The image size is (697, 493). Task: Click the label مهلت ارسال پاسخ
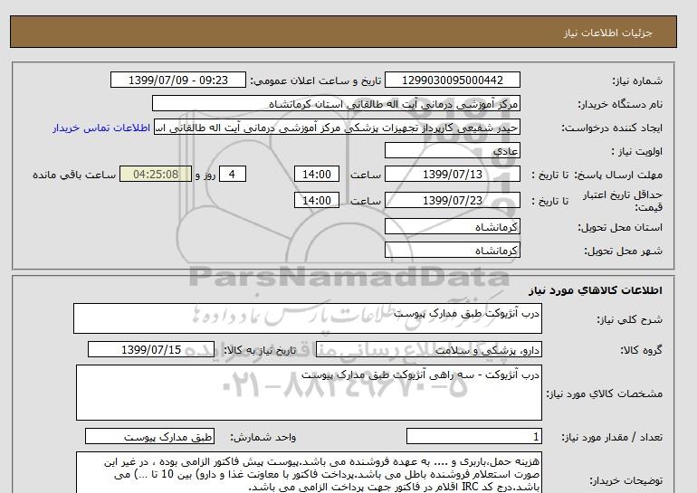[618, 175]
